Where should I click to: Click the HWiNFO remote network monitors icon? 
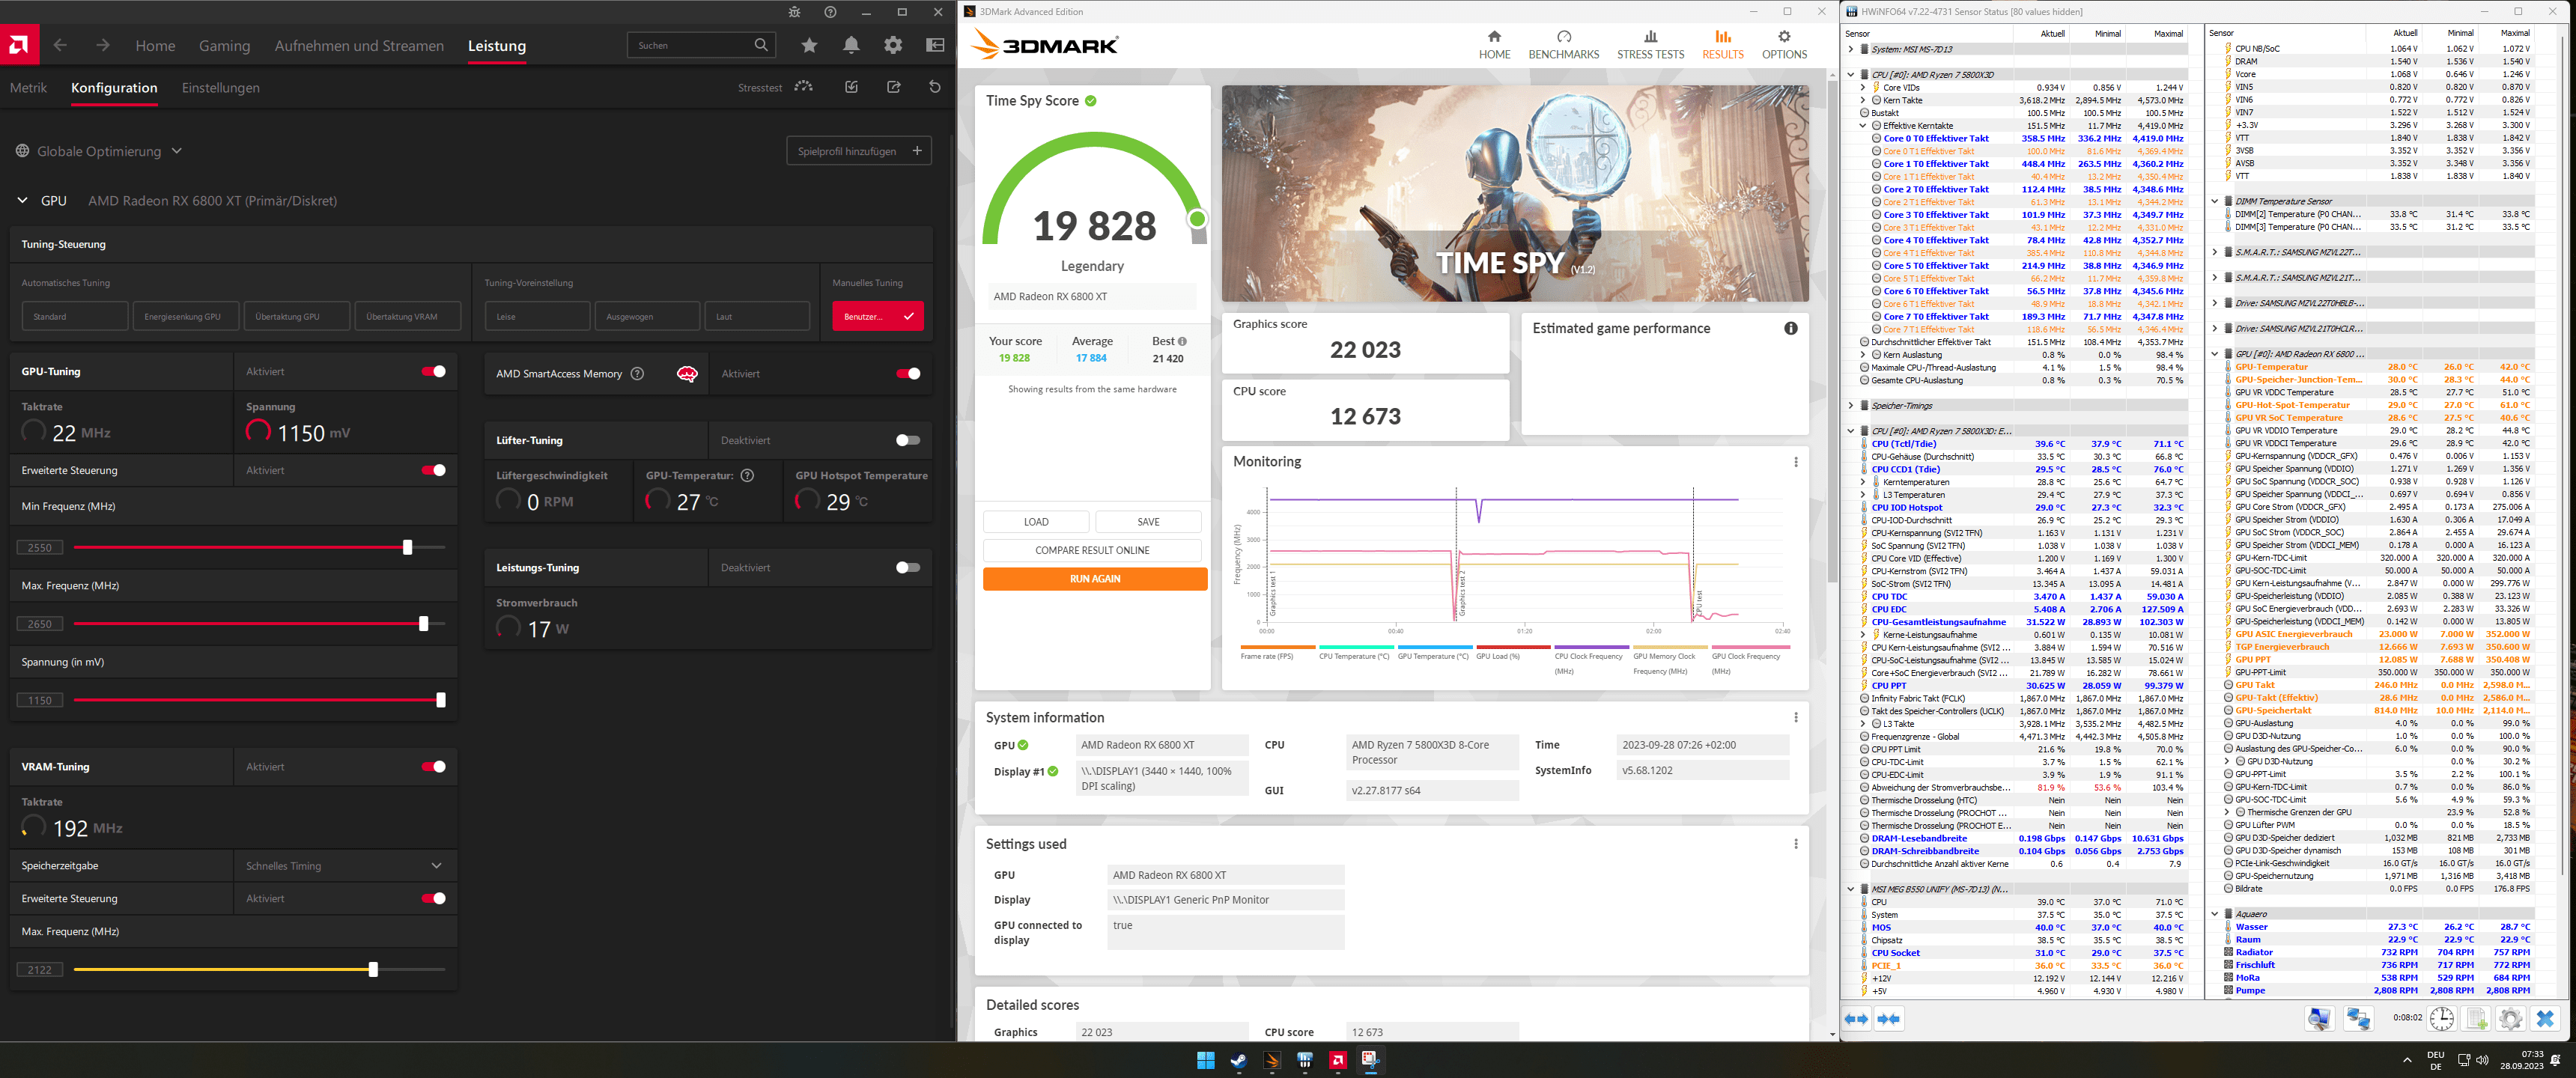coord(2358,1019)
